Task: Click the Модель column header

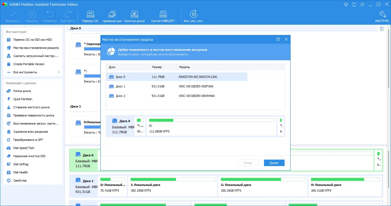Action: click(212, 67)
